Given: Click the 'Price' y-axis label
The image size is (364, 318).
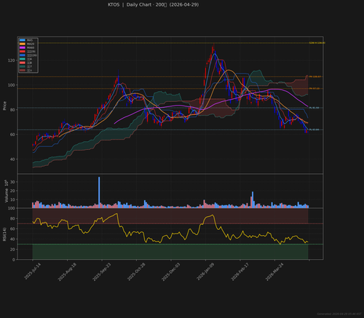Looking at the screenshot, I should [4, 106].
